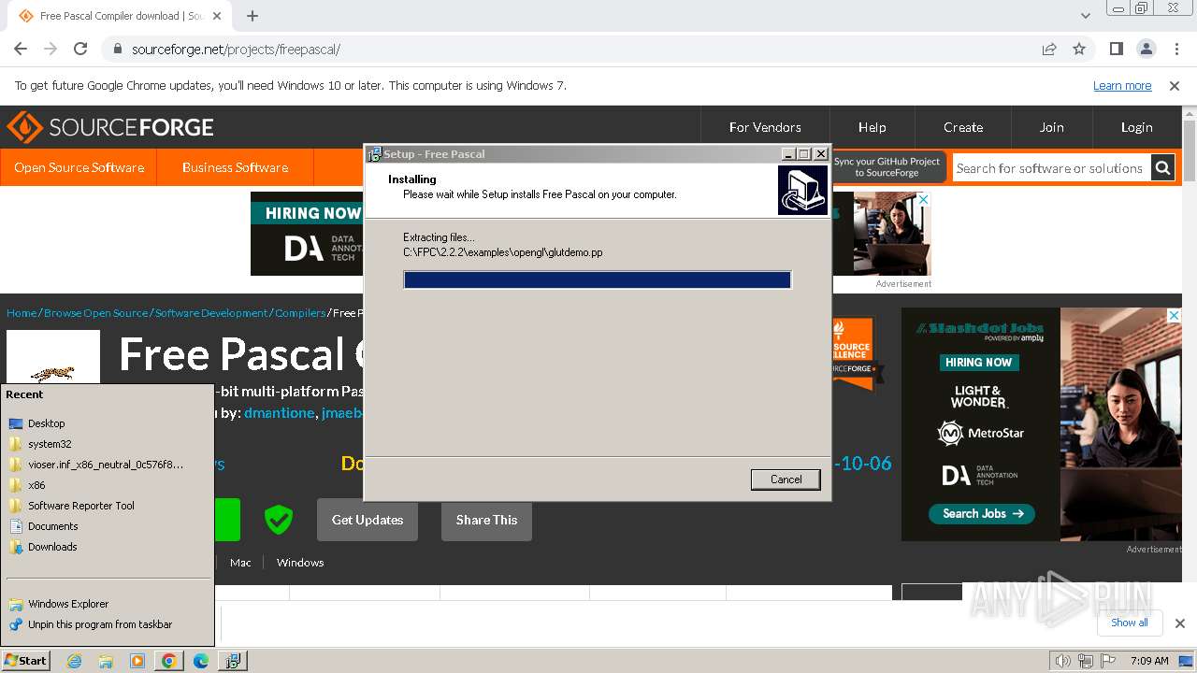This screenshot has height=673, width=1197.
Task: Open the Learn more link
Action: [1122, 86]
